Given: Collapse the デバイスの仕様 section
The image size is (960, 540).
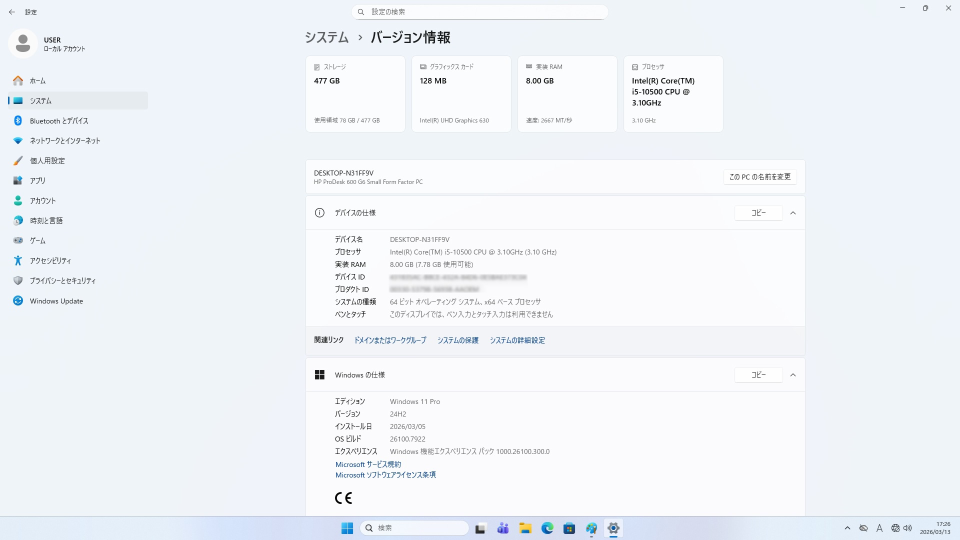Looking at the screenshot, I should [793, 213].
